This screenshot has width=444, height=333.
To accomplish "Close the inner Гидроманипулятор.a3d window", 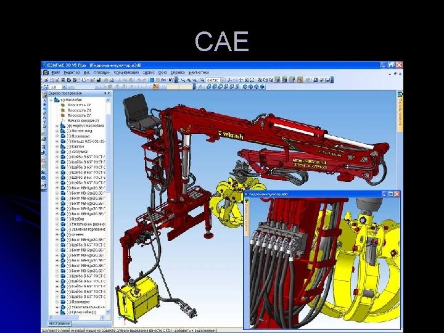I will pyautogui.click(x=397, y=194).
